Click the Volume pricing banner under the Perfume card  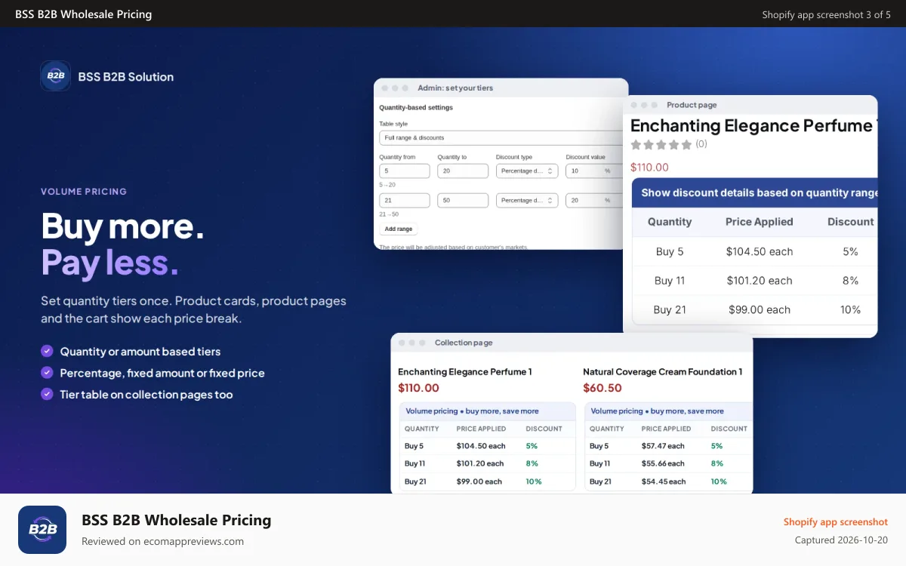pyautogui.click(x=487, y=411)
